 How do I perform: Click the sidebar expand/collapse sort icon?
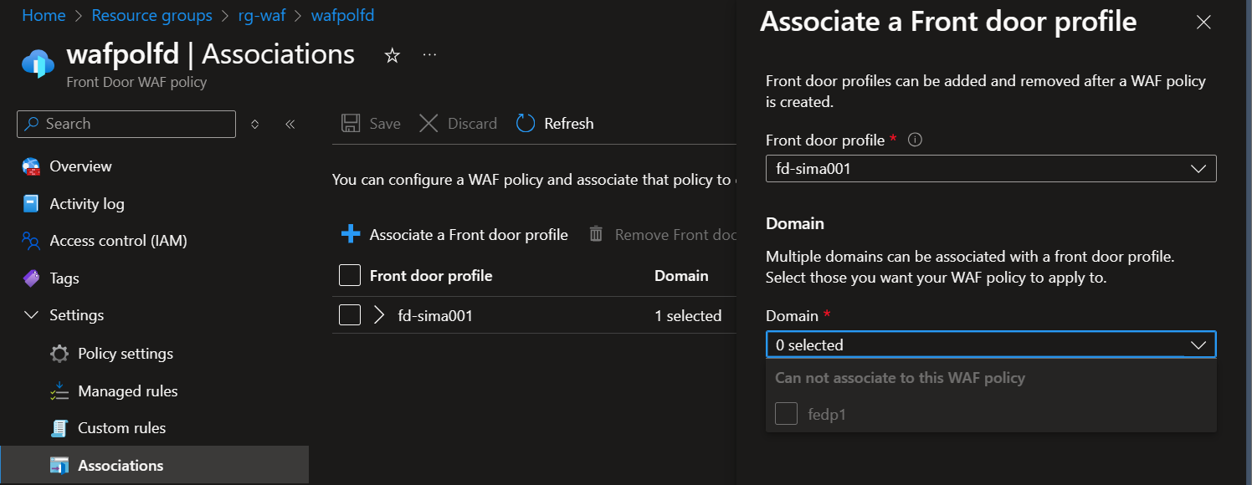255,125
